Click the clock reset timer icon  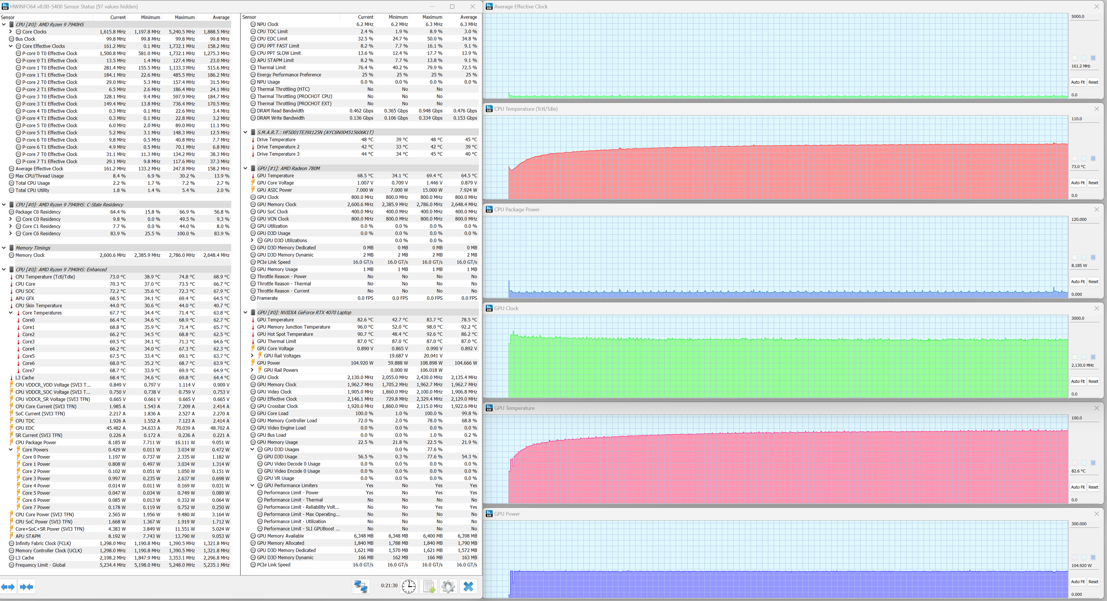[x=409, y=586]
